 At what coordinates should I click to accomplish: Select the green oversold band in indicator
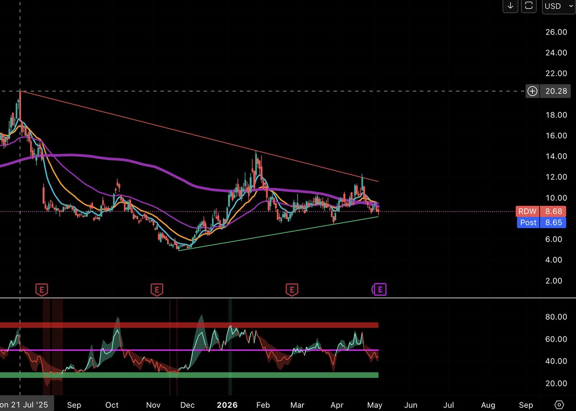[189, 375]
